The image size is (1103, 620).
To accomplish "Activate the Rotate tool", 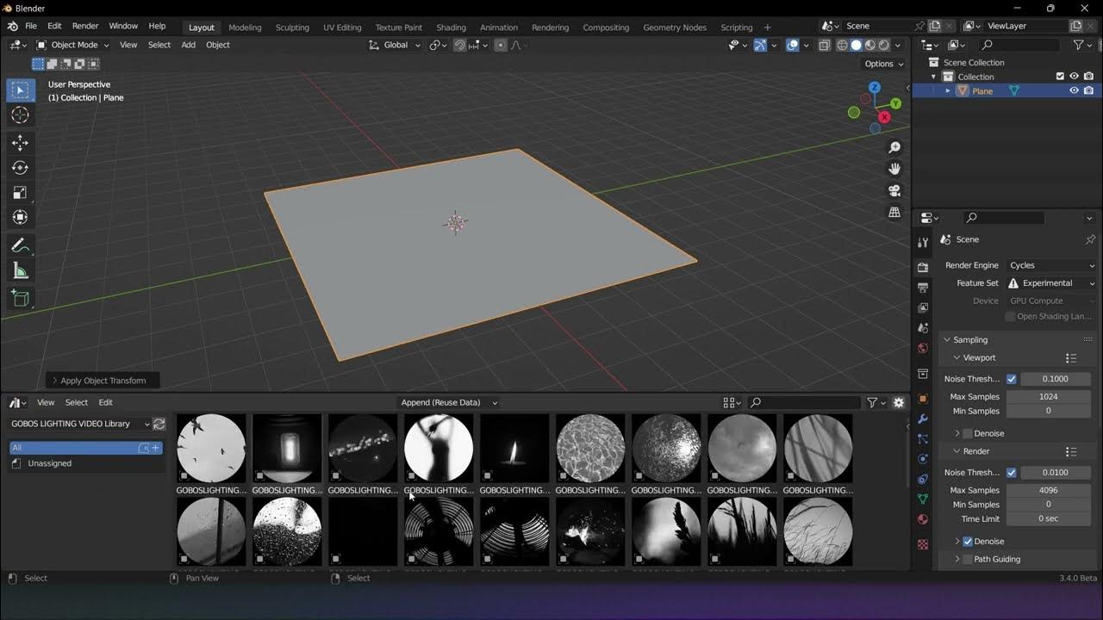I will [x=21, y=168].
